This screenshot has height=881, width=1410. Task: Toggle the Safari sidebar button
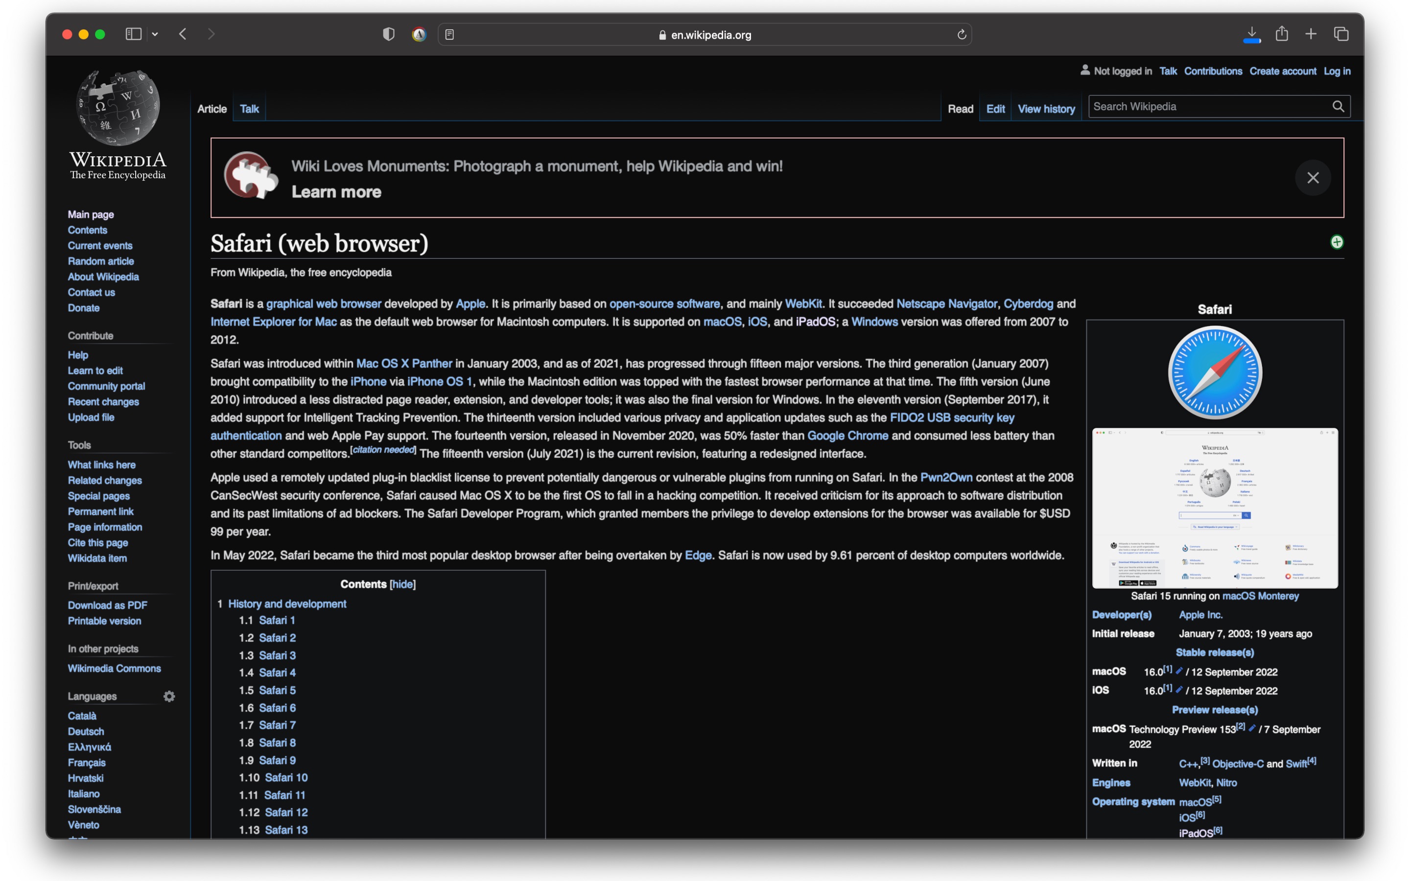click(134, 34)
